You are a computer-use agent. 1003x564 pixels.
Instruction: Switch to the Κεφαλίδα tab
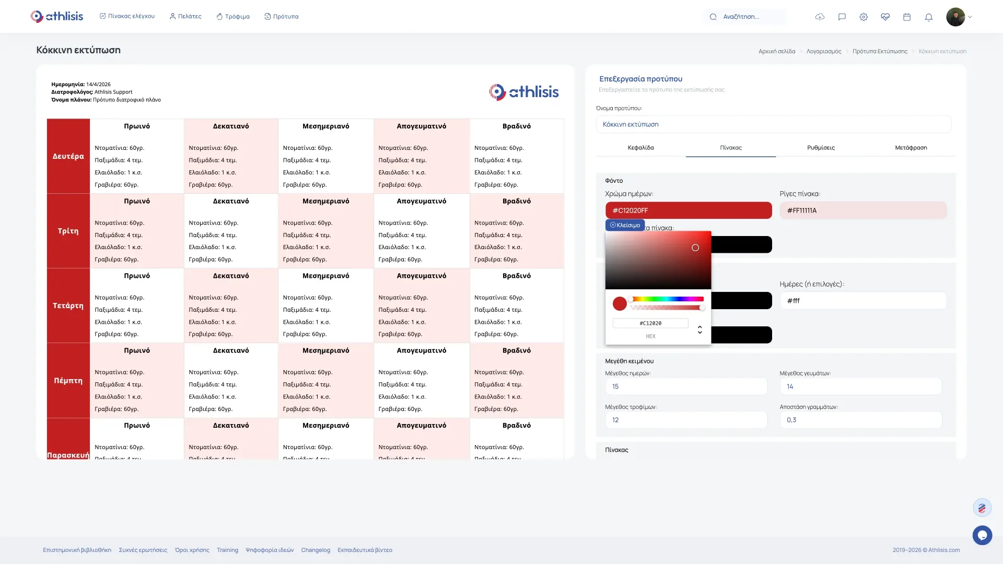(x=640, y=148)
